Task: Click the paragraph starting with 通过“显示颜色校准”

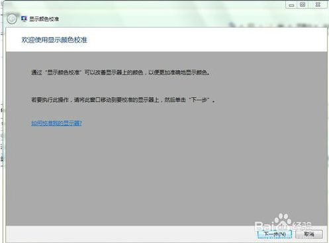Action: (120, 73)
